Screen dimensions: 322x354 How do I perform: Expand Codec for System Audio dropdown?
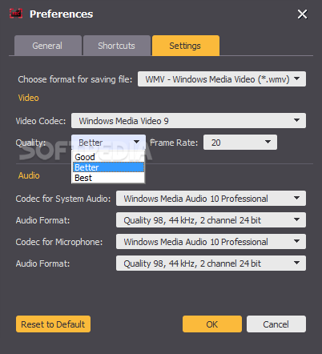pyautogui.click(x=211, y=199)
